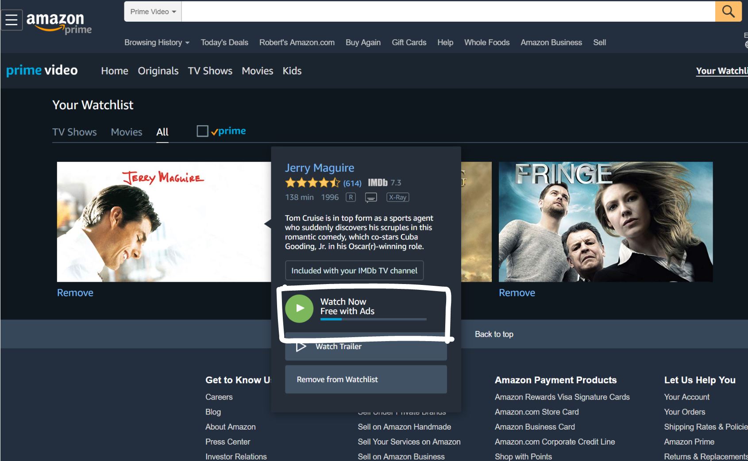Open Investor Relations
Viewport: 748px width, 461px height.
coord(236,457)
